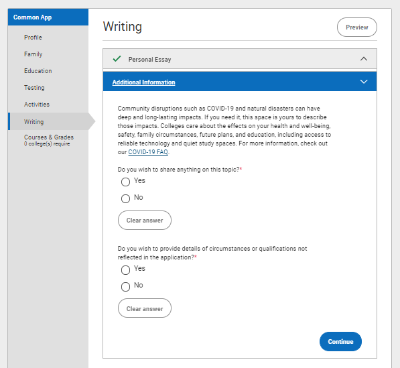This screenshot has width=400, height=368.
Task: Open the Activities section
Action: (37, 105)
